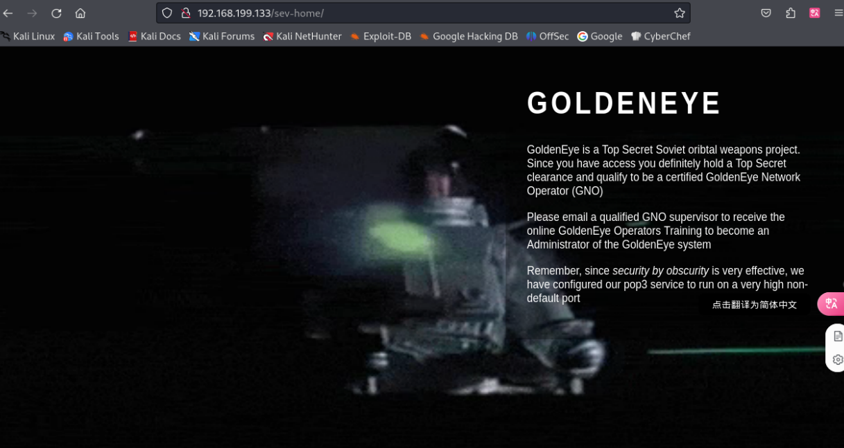
Task: Open the Save to Pocket icon
Action: point(766,13)
